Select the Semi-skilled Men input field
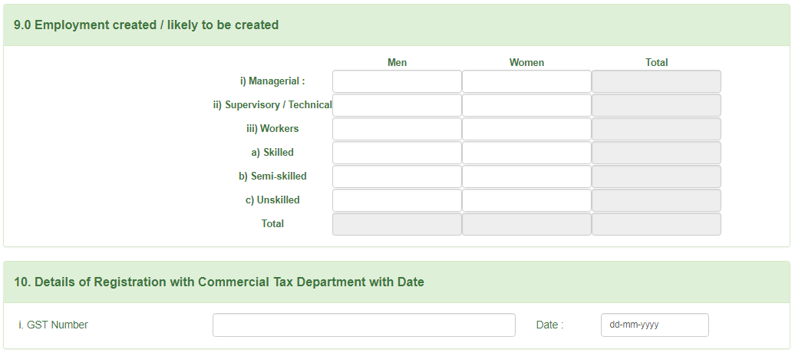795x353 pixels. pyautogui.click(x=397, y=176)
